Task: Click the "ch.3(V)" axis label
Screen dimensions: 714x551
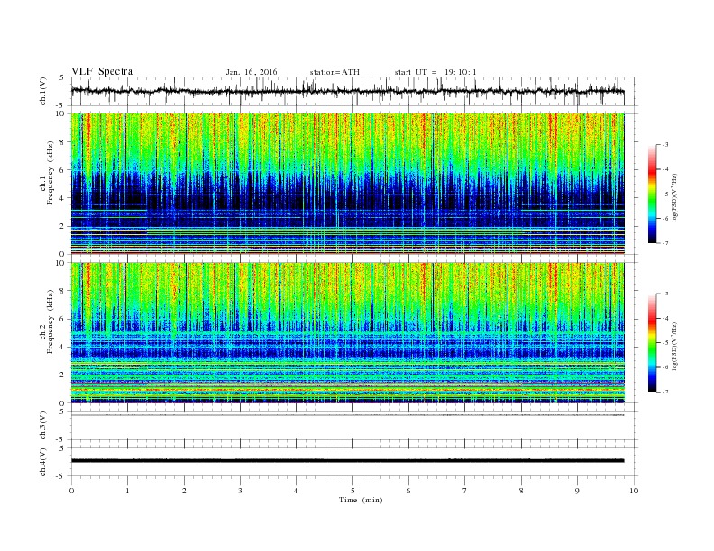Action: click(43, 426)
